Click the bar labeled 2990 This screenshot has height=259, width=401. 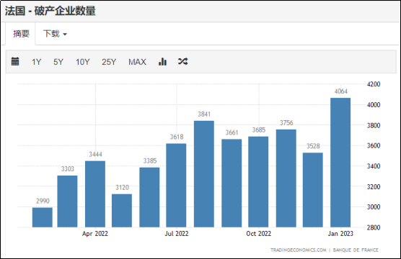[x=43, y=217]
